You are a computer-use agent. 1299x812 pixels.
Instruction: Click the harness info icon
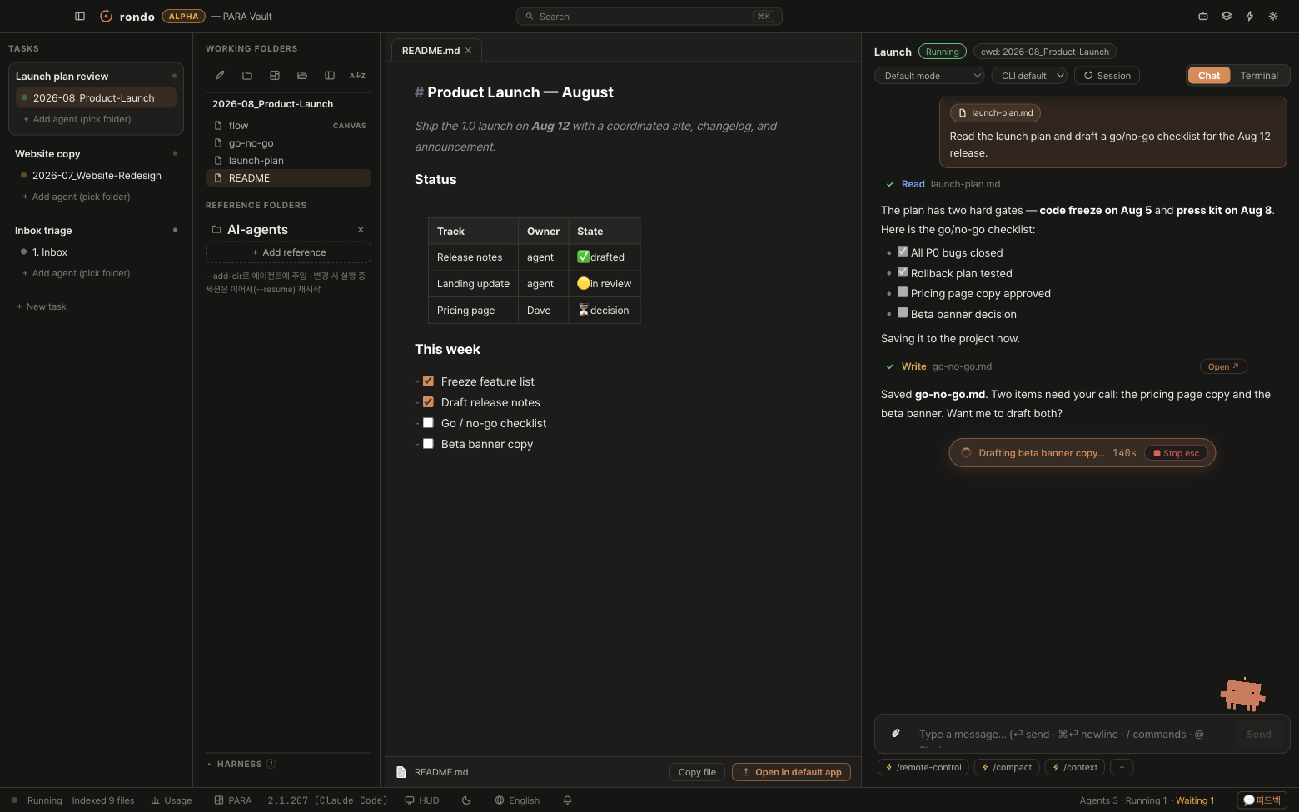(x=271, y=764)
